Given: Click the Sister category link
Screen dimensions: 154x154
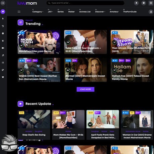Looking at the screenshot, I should (x=112, y=131).
